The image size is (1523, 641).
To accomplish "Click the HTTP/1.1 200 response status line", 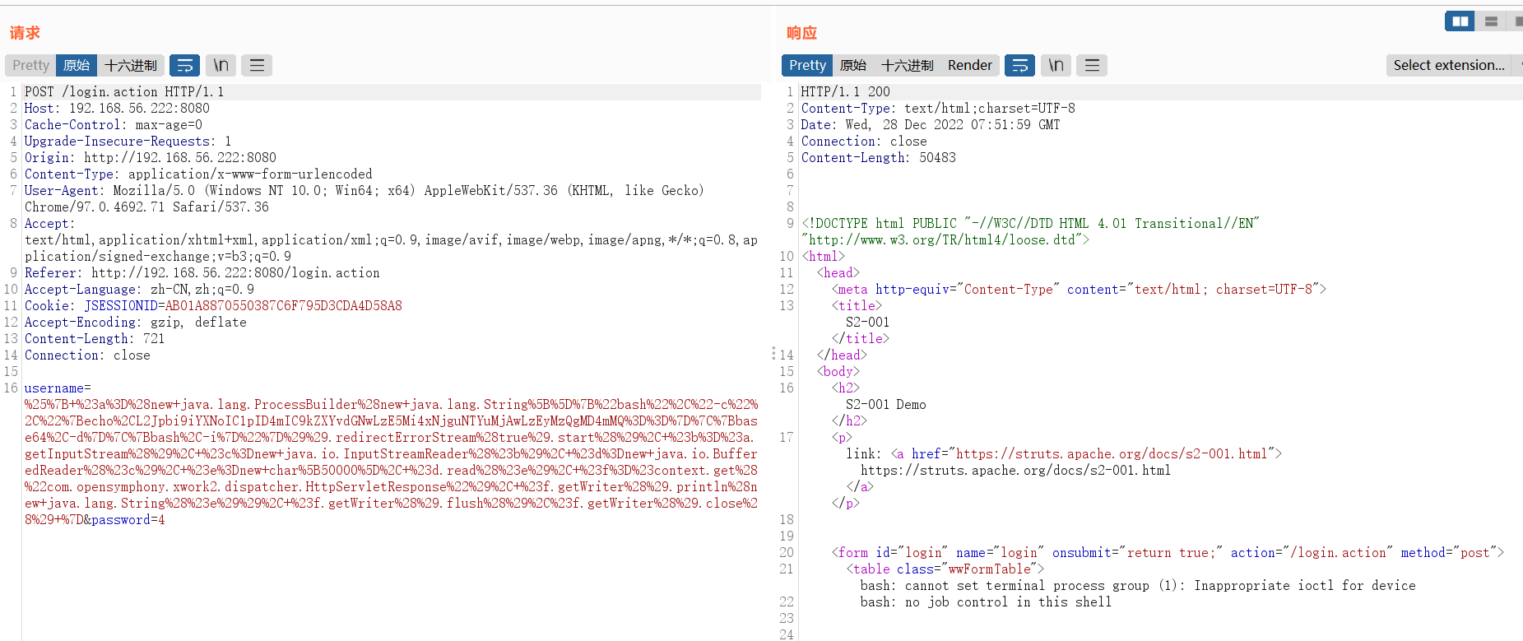I will coord(846,92).
